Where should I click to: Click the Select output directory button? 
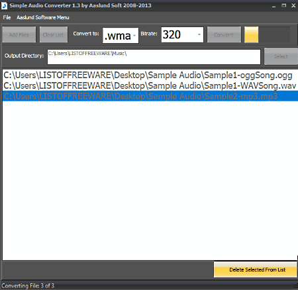click(x=281, y=56)
